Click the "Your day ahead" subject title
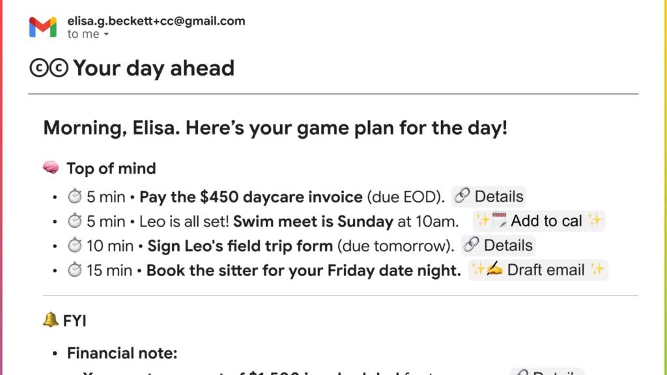 [154, 68]
